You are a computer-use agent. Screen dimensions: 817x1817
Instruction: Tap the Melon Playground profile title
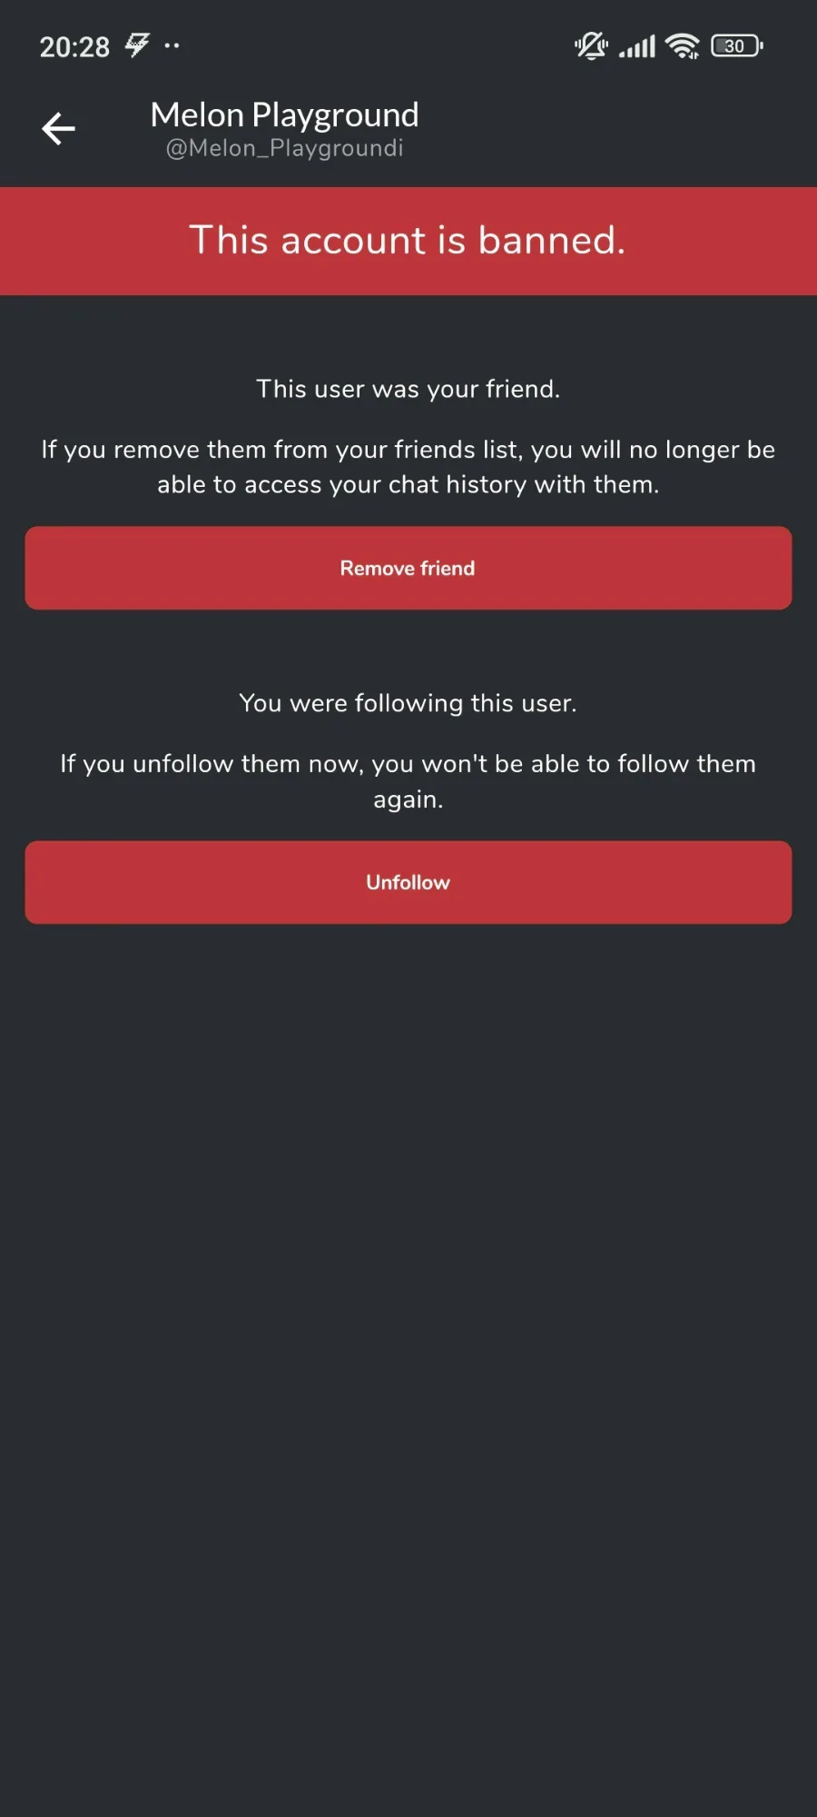click(x=284, y=114)
